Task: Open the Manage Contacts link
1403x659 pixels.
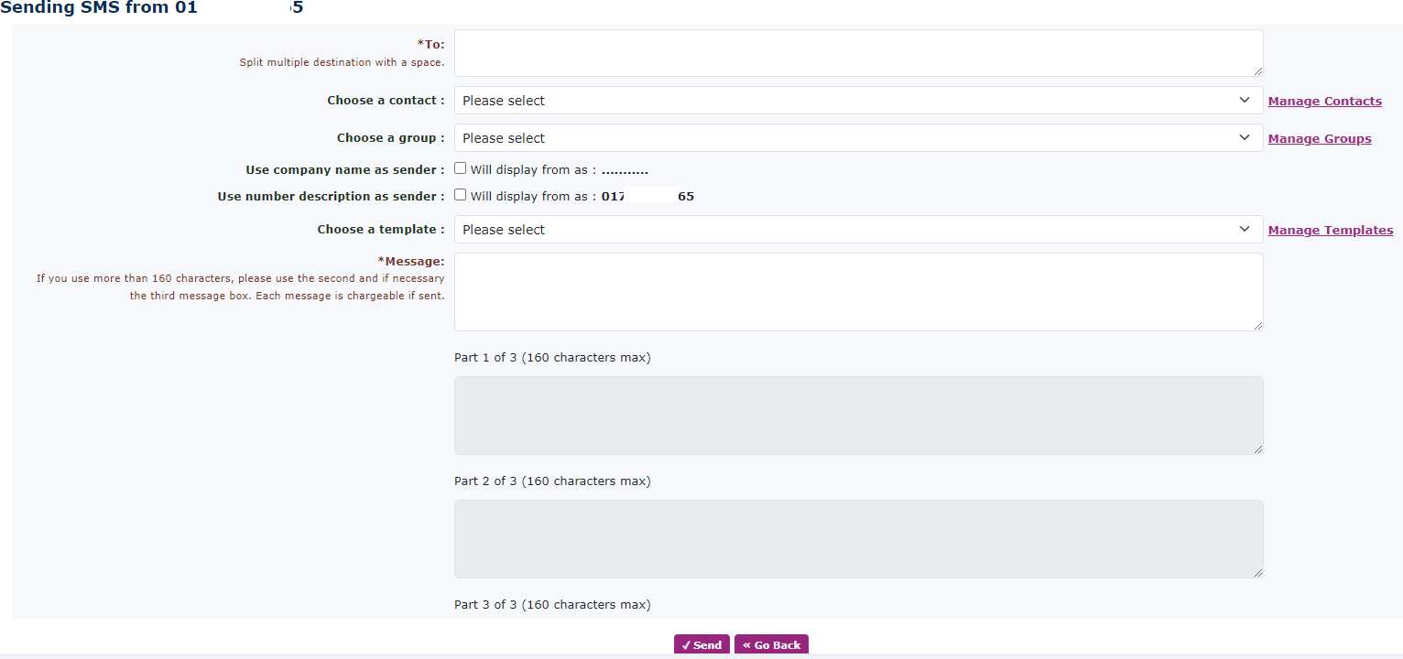Action: 1324,102
